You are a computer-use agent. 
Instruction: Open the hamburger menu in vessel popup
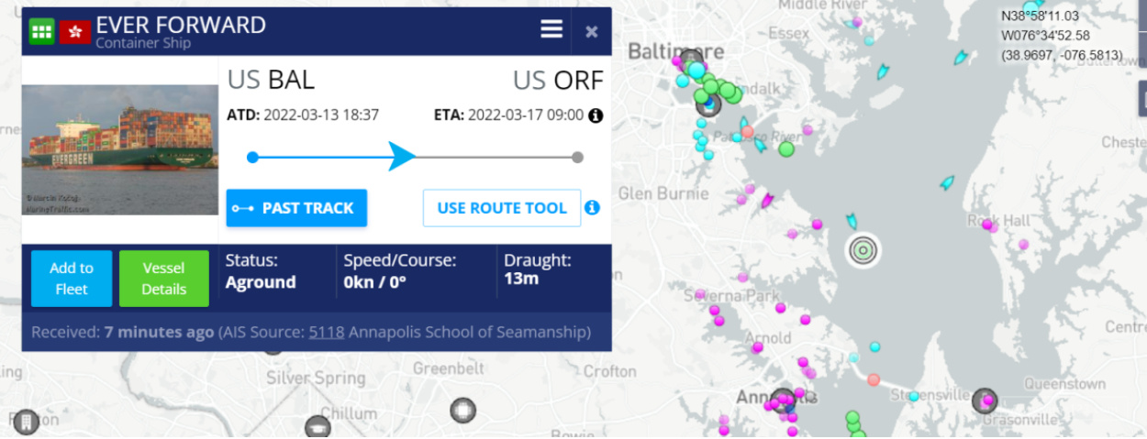click(551, 29)
